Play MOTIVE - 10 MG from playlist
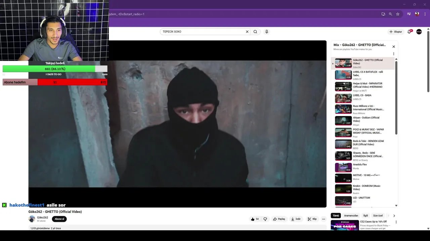The width and height of the screenshot is (430, 241). 363,178
